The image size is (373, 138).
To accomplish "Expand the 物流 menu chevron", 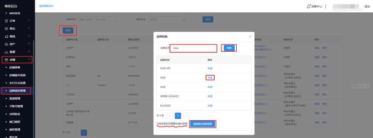I will pos(29,36).
